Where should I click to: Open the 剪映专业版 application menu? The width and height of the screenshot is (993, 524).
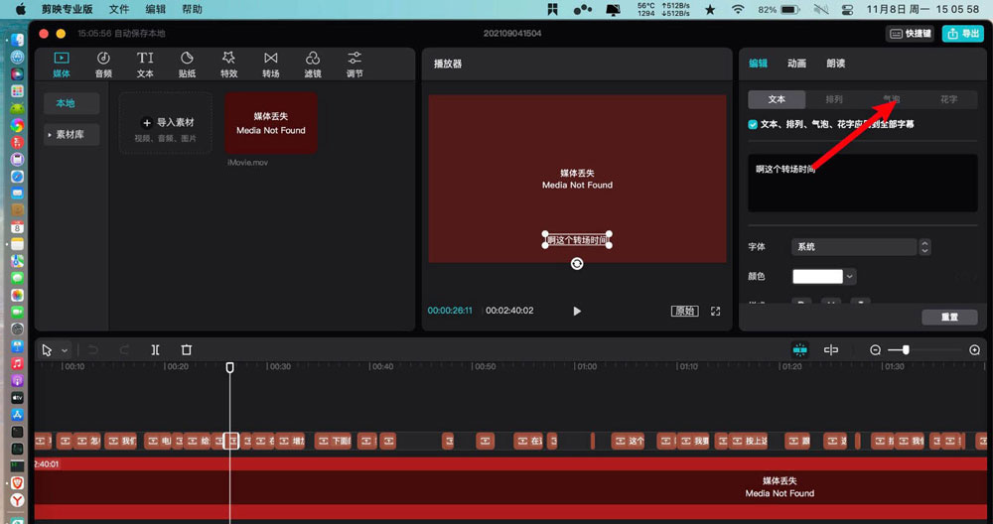point(68,10)
